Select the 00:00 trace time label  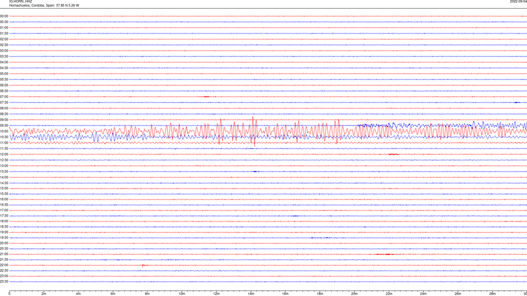(x=4, y=16)
